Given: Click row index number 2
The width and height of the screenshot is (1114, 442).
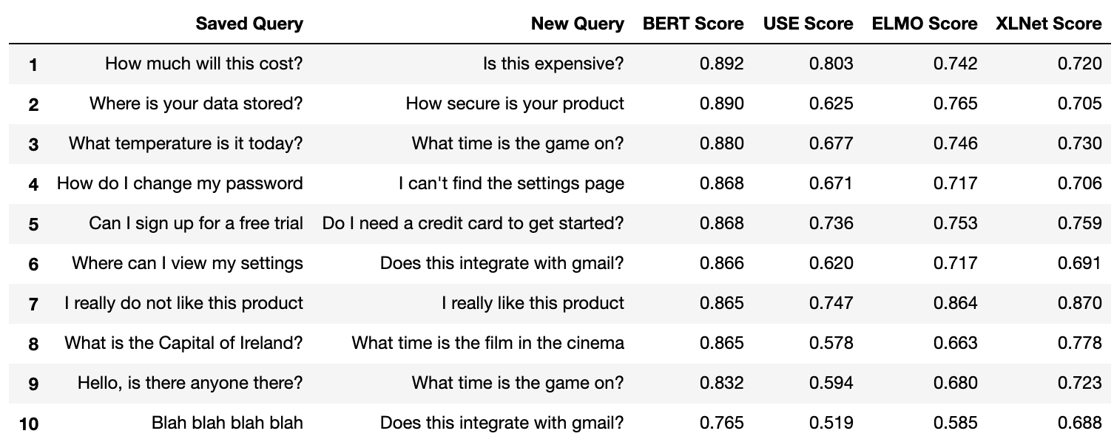Looking at the screenshot, I should tap(33, 104).
